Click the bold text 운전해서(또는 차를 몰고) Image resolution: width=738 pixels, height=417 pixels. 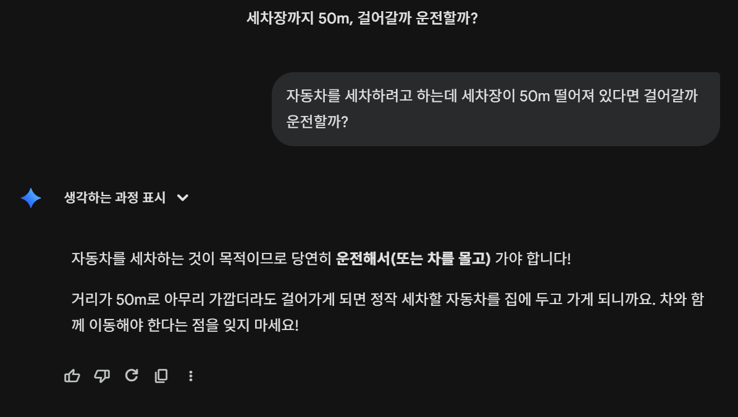point(413,258)
